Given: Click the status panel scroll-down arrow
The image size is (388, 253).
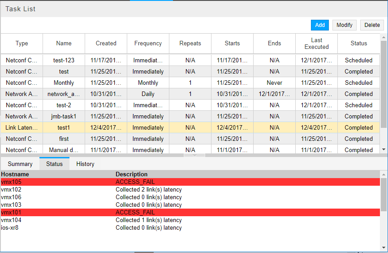Looking at the screenshot, I should pos(384,248).
